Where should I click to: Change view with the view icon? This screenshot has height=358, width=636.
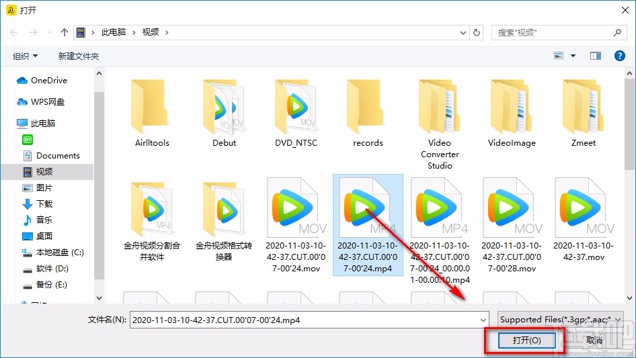tap(559, 56)
